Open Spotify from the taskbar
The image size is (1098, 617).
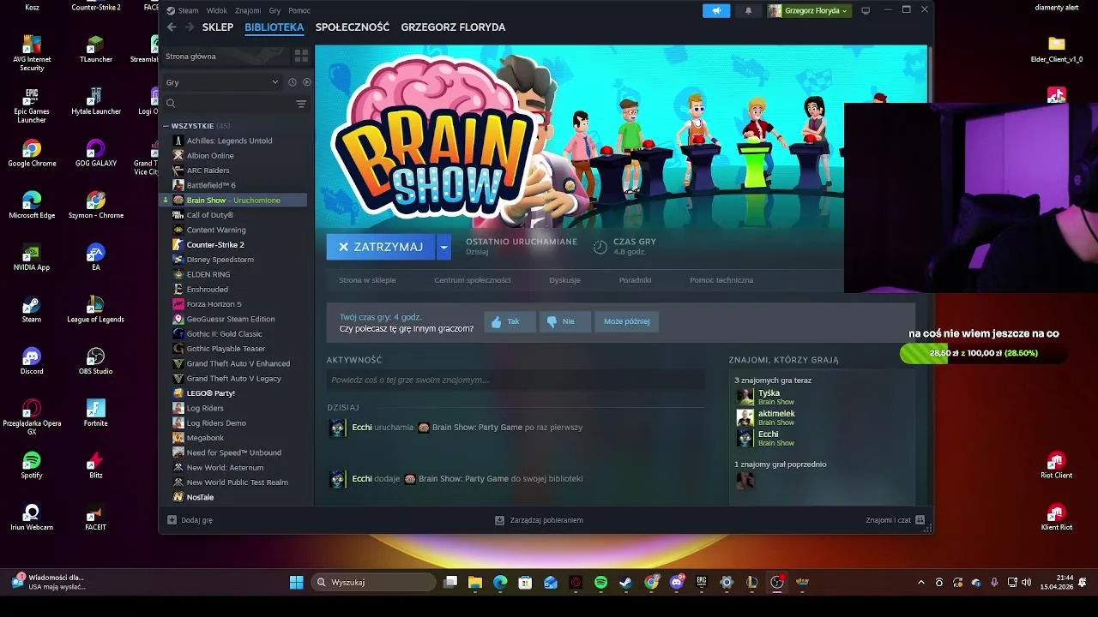600,583
